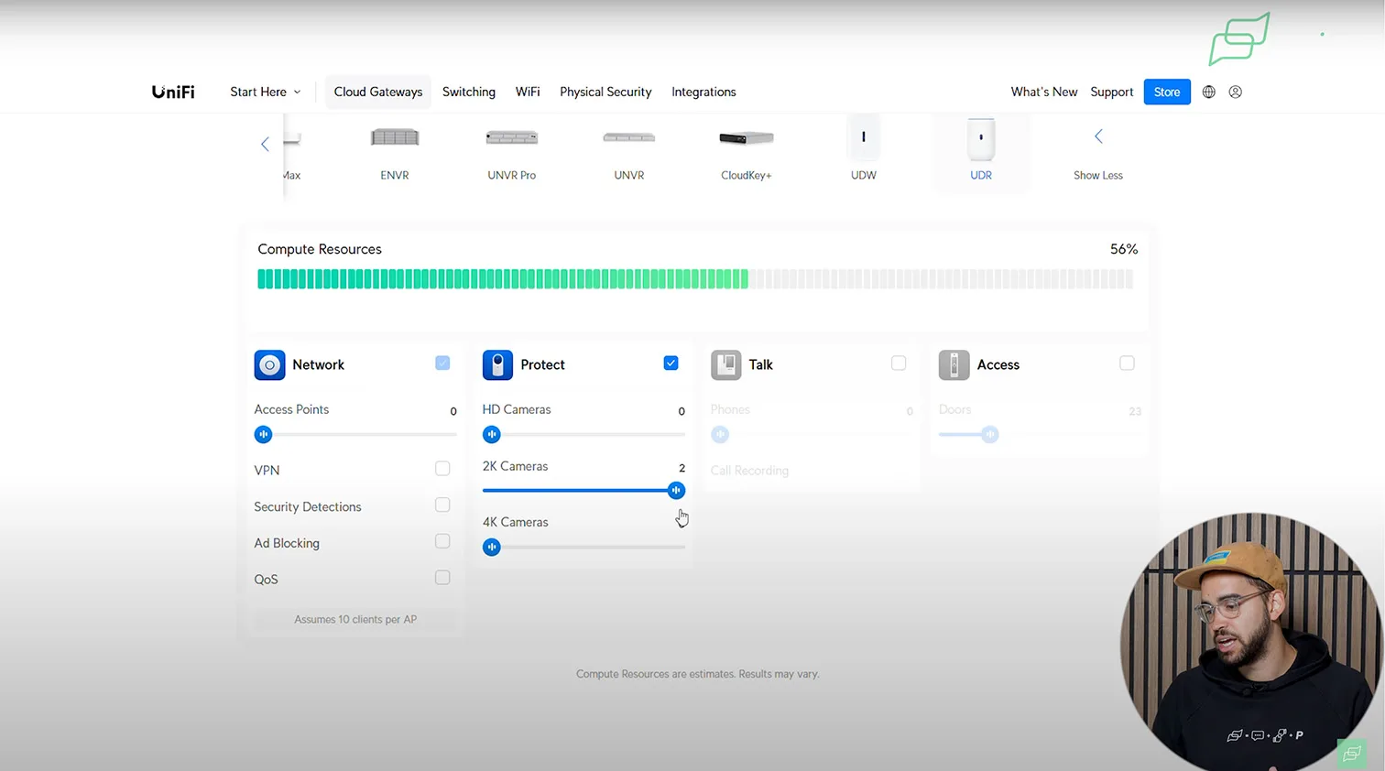Select the UNVR device icon
Image resolution: width=1385 pixels, height=771 pixels.
(x=628, y=138)
